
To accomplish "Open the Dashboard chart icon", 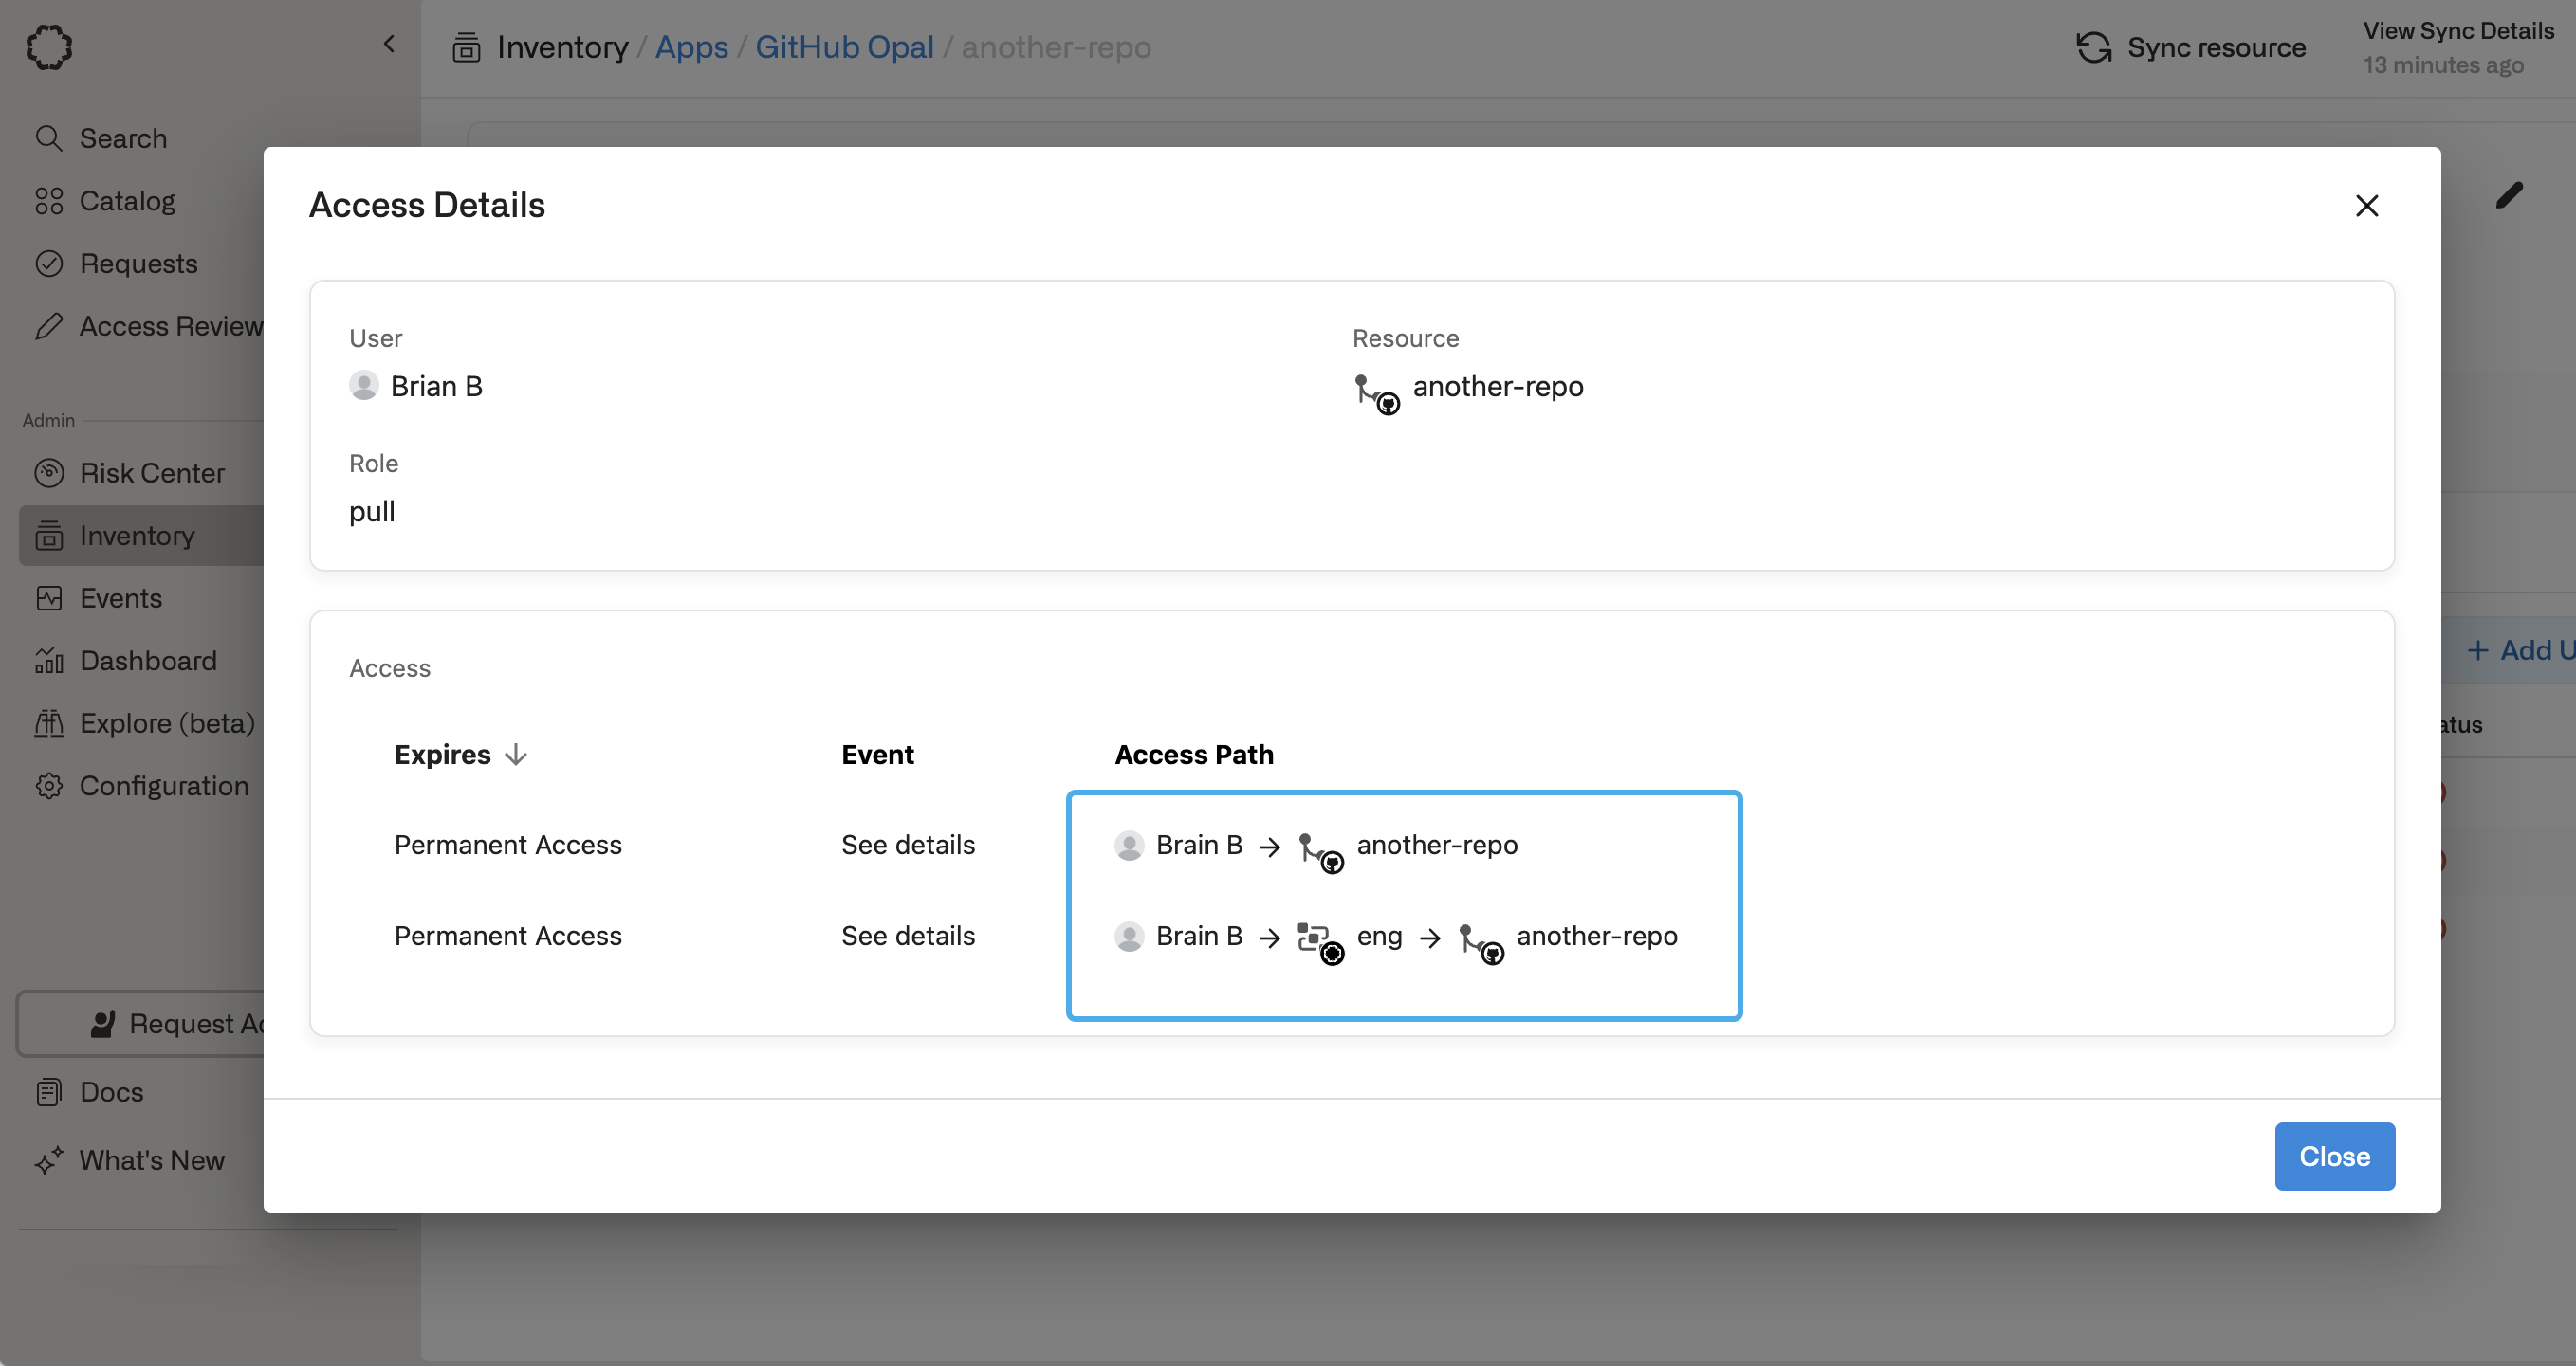I will tap(49, 661).
